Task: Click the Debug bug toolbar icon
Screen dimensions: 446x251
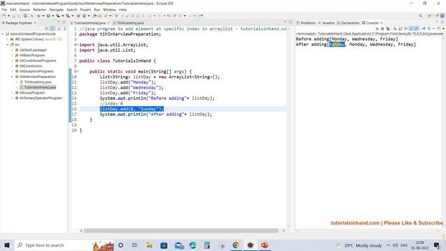Action: [38, 16]
